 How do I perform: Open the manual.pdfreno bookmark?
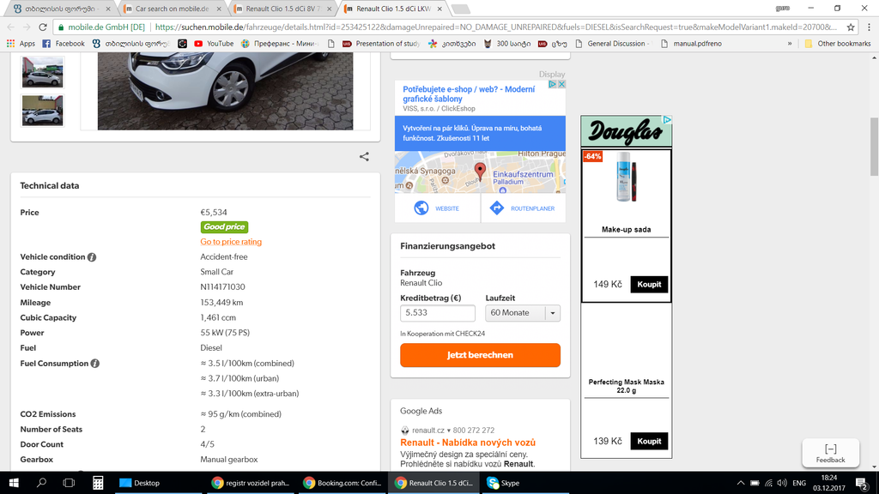click(691, 44)
